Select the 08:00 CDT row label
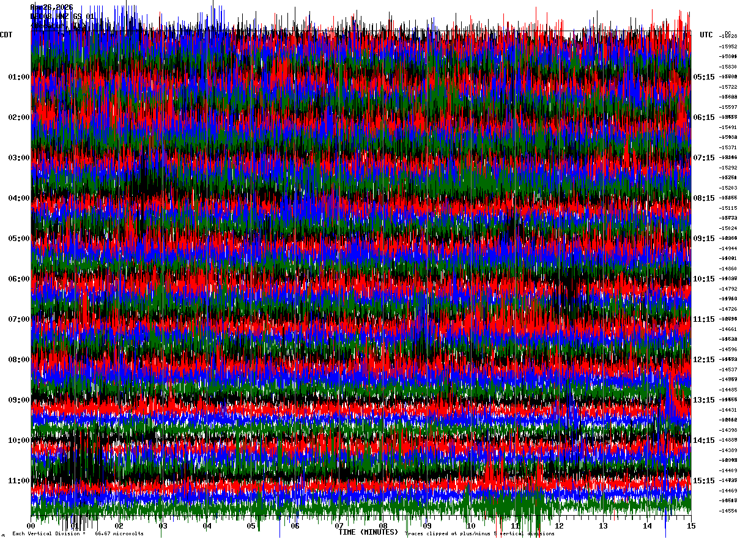Image resolution: width=740 pixels, height=542 pixels. (19, 360)
